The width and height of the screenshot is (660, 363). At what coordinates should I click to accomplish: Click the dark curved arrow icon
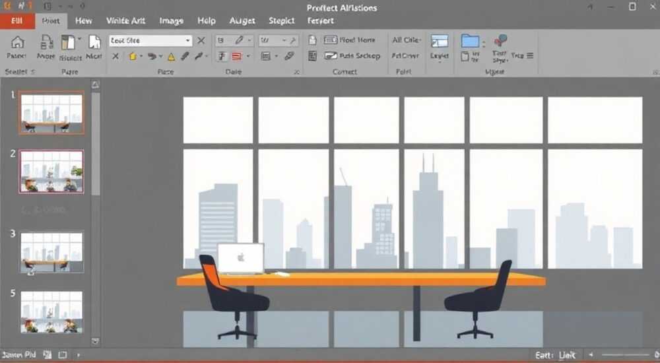[152, 56]
